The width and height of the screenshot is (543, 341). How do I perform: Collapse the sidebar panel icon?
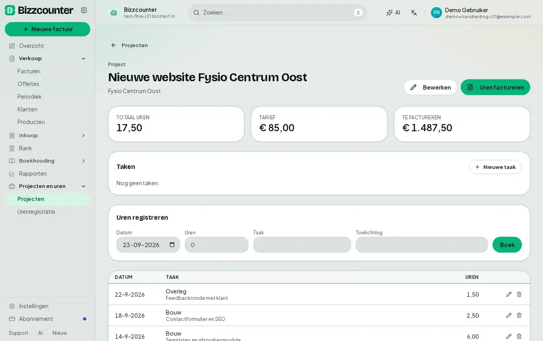84,10
